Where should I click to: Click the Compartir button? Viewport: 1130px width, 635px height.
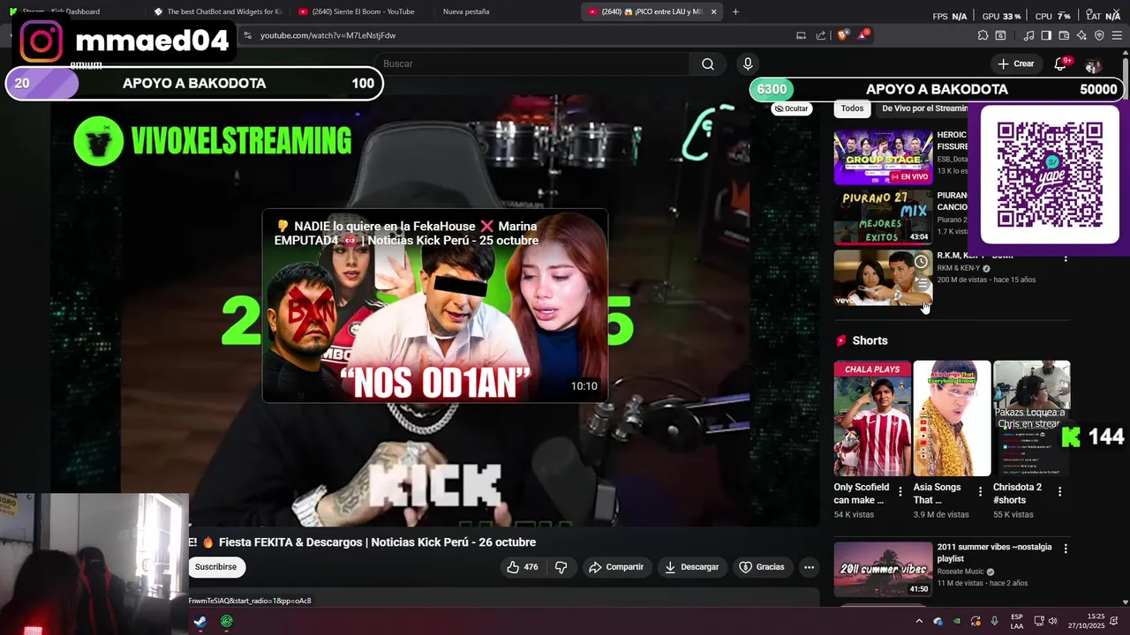(616, 567)
